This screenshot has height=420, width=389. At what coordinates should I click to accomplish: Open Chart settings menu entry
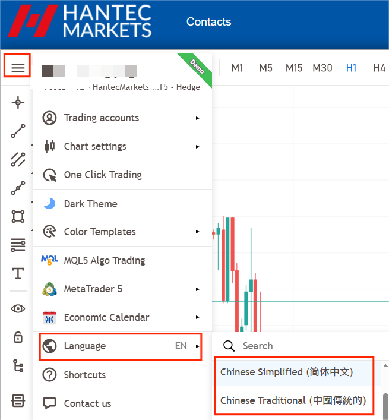(122, 146)
